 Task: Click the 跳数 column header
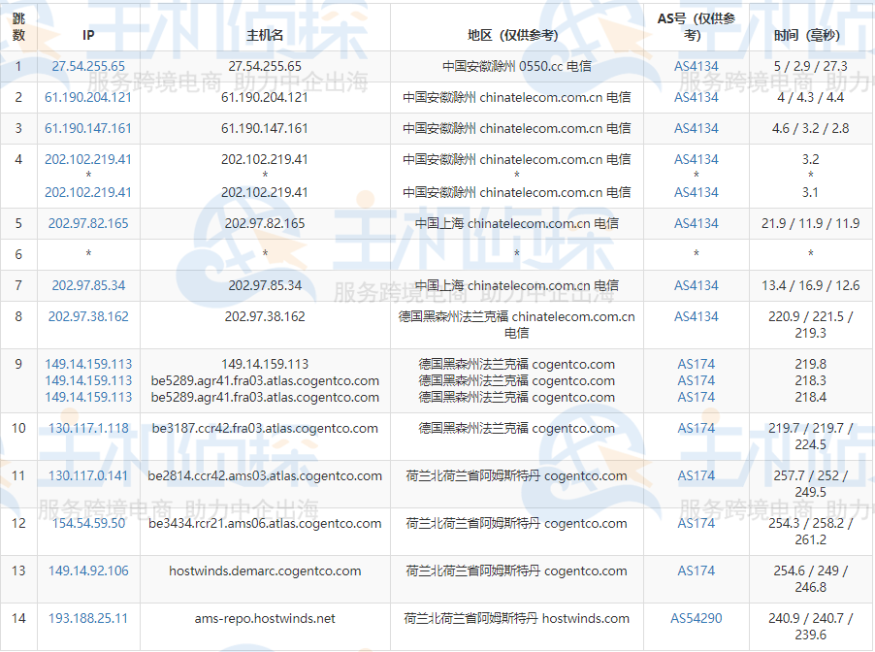[x=17, y=26]
